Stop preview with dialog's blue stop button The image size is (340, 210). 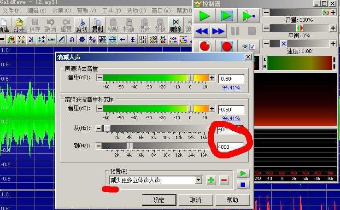pos(243,185)
